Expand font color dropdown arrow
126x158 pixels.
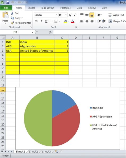click(76, 21)
